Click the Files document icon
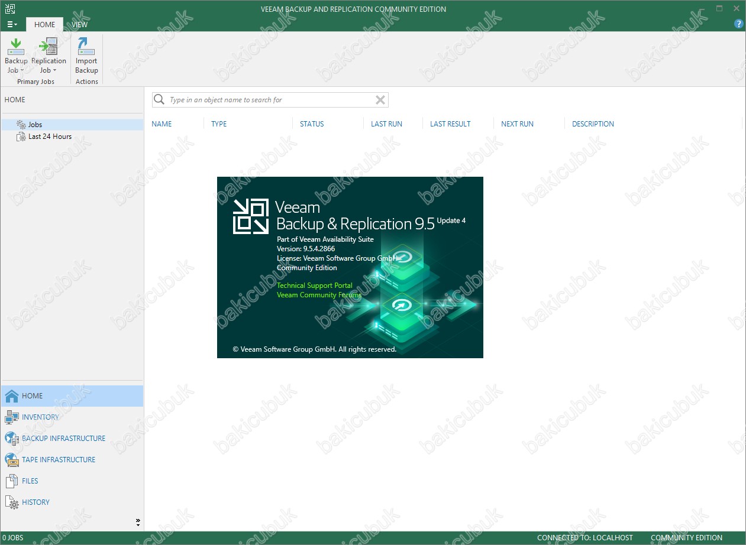This screenshot has height=545, width=746. tap(12, 481)
